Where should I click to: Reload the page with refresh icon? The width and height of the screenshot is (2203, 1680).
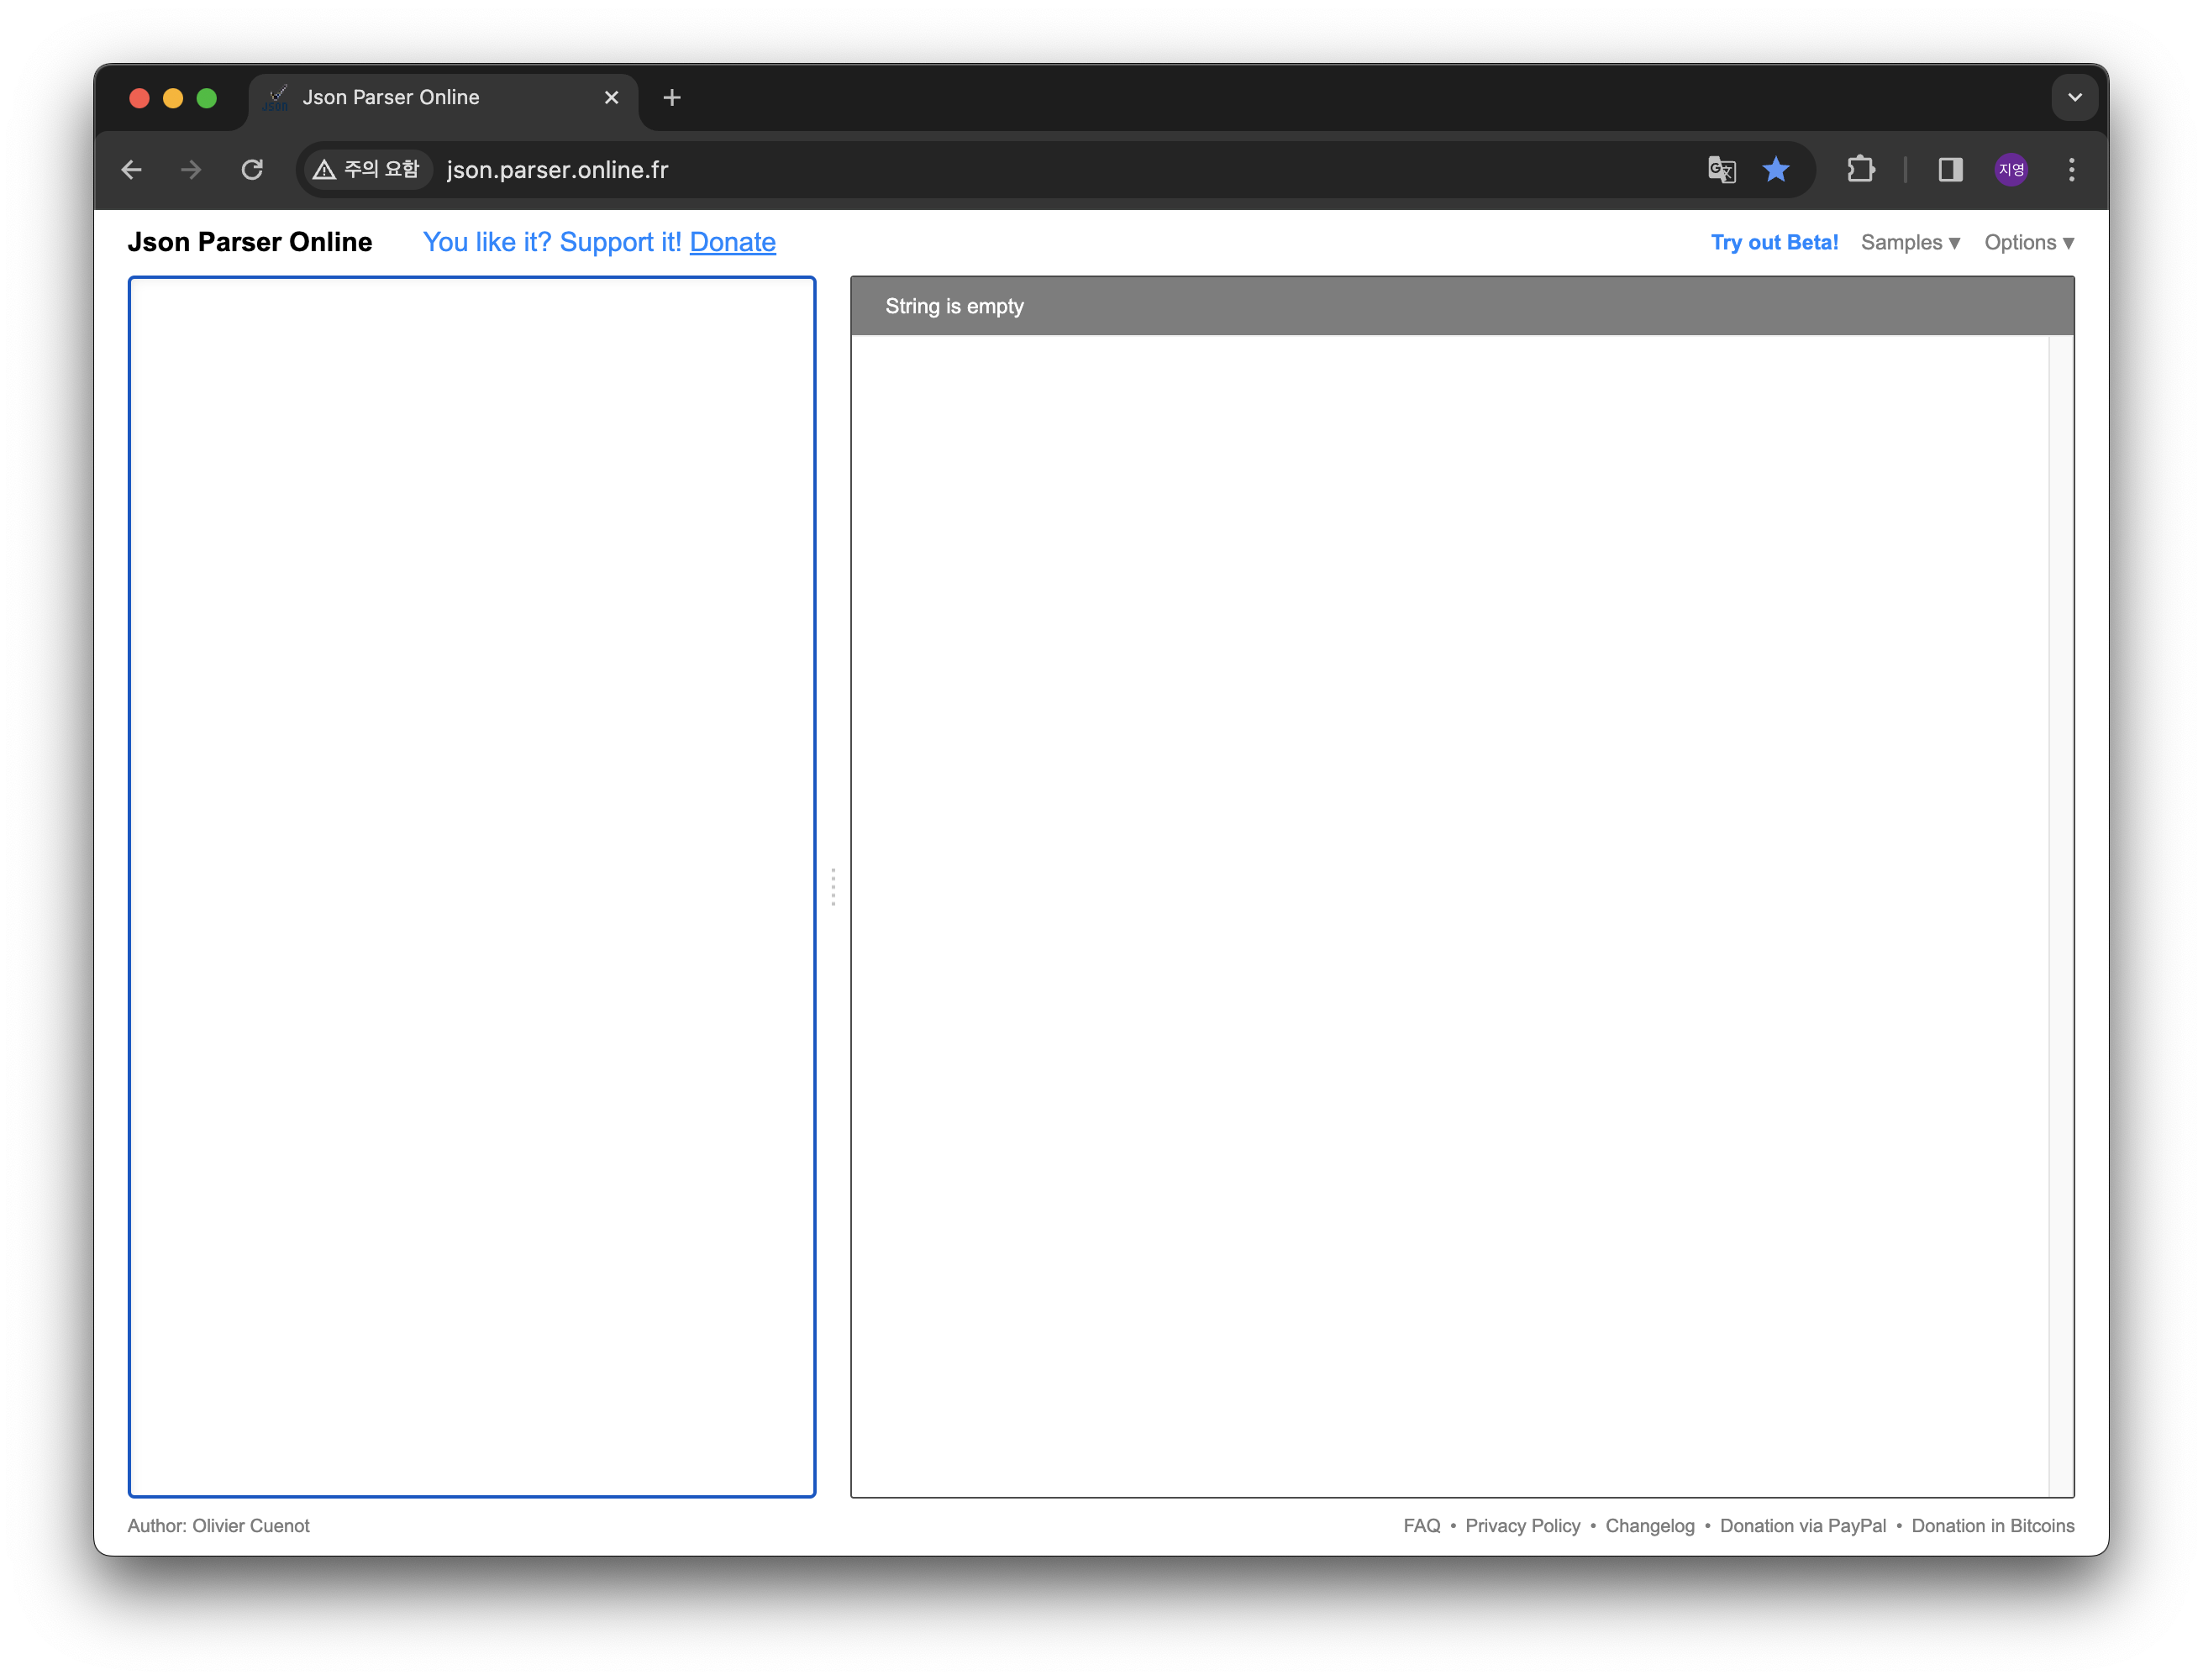[252, 170]
